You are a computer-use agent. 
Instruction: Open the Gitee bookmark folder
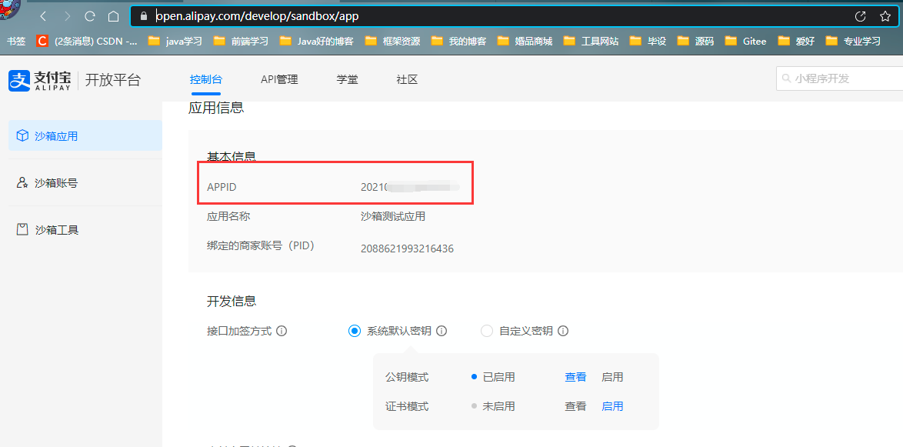746,41
